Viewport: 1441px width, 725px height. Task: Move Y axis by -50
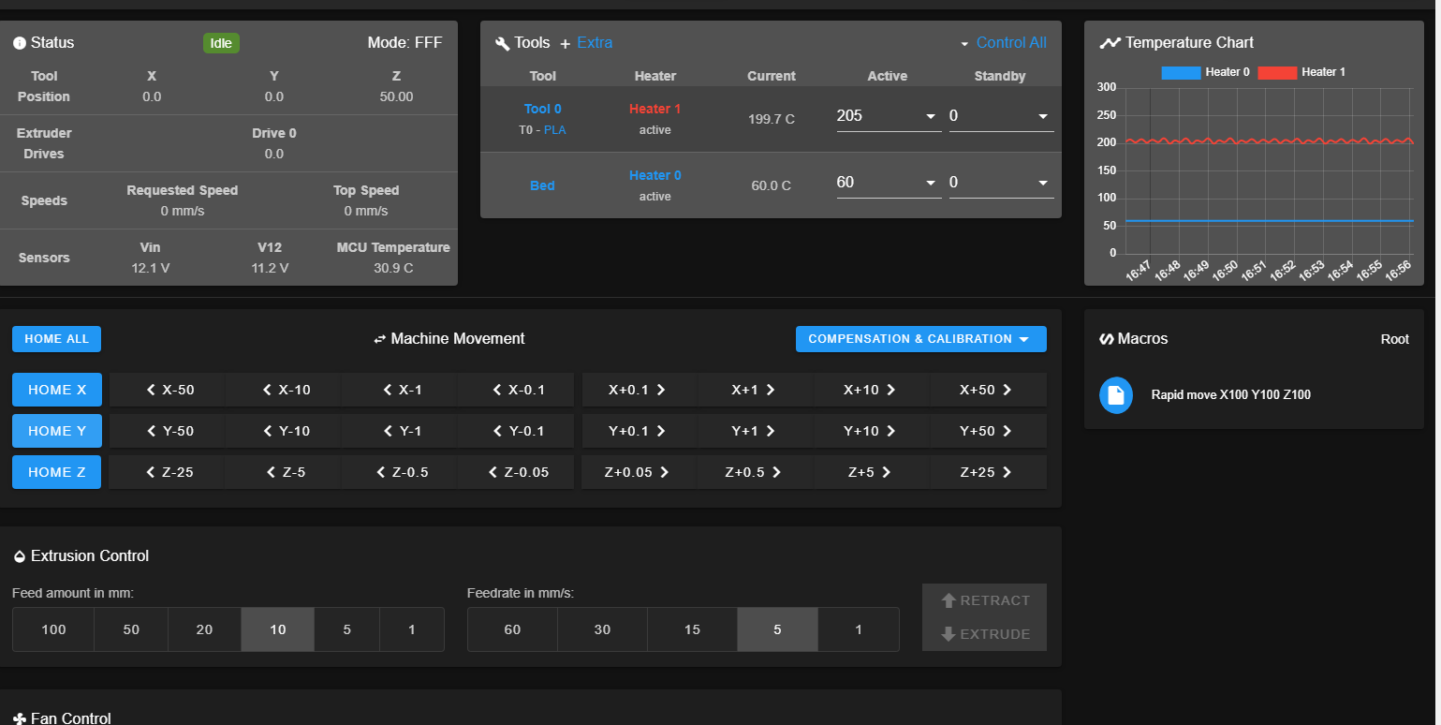click(168, 431)
